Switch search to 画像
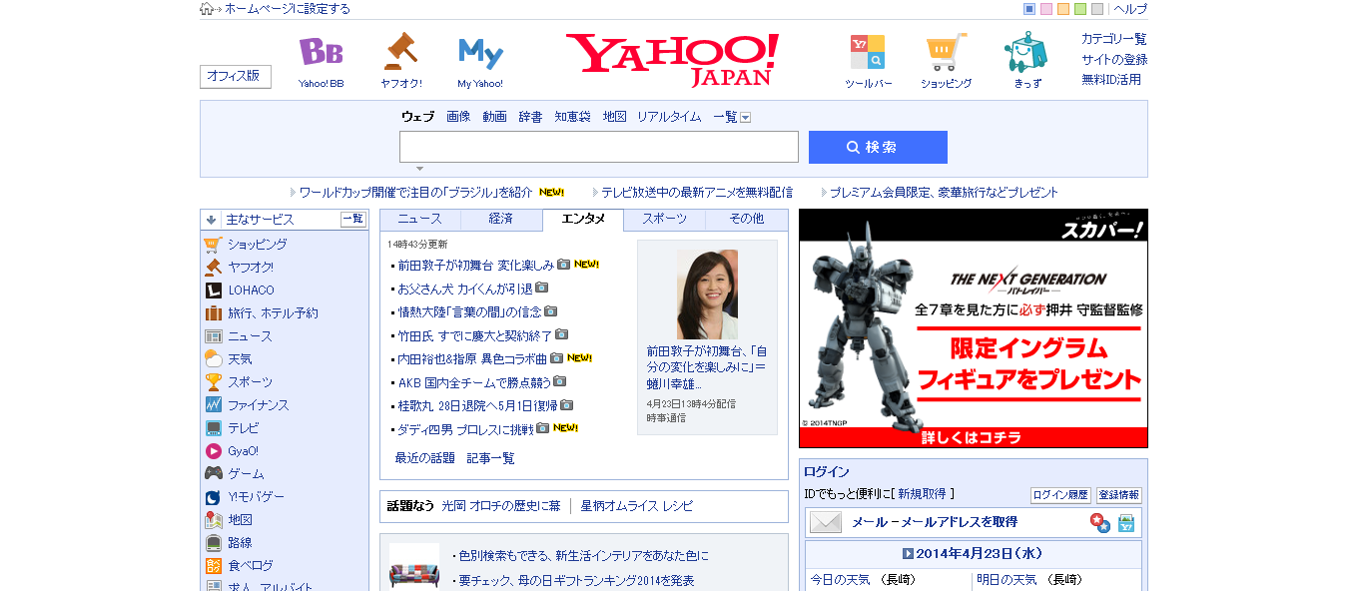The width and height of the screenshot is (1347, 591). 458,117
